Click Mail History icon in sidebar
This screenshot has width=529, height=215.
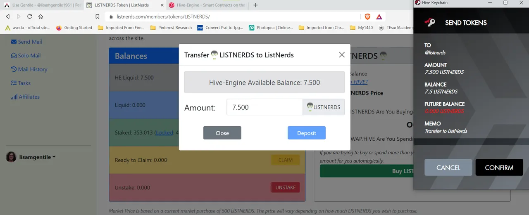coord(14,69)
